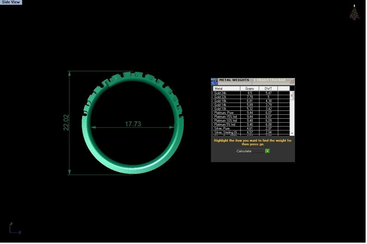Click the scrollbar down arrow

[292, 133]
